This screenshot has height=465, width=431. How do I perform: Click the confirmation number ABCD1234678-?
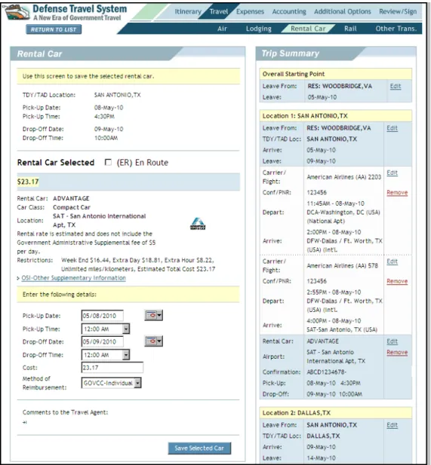(x=326, y=372)
